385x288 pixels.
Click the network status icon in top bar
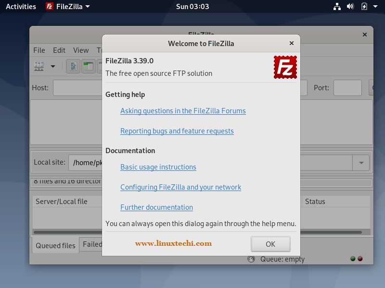pos(337,7)
